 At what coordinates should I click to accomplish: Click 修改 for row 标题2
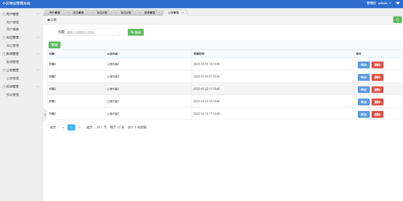pos(364,90)
